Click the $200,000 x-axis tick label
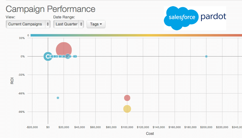This screenshot has width=242, height=138. click(206, 127)
